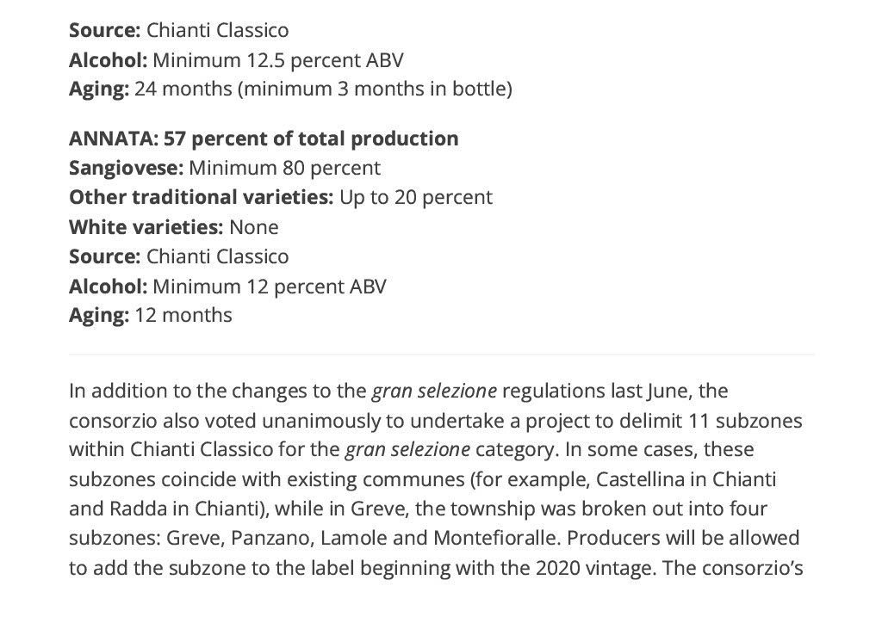This screenshot has height=623, width=882.
Task: Click the 'Sangiovese:' bold label
Action: click(126, 168)
